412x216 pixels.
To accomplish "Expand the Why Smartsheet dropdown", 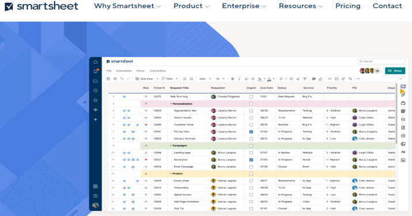I will (x=127, y=6).
